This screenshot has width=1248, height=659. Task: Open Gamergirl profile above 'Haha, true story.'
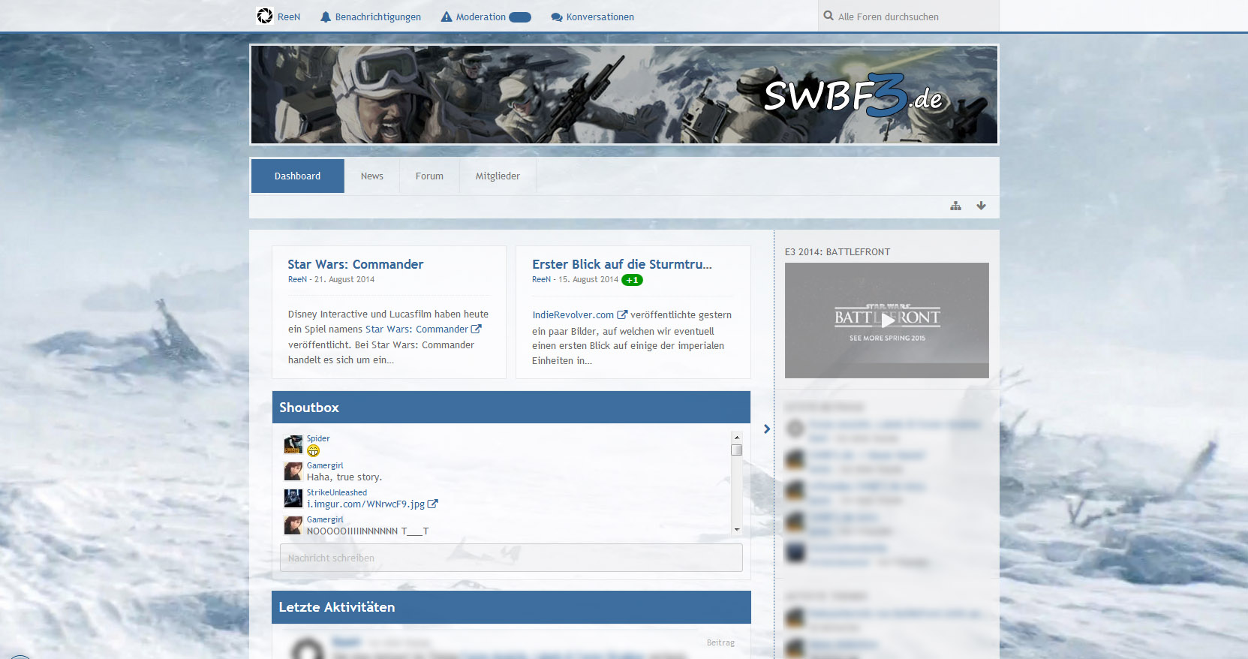pos(325,465)
